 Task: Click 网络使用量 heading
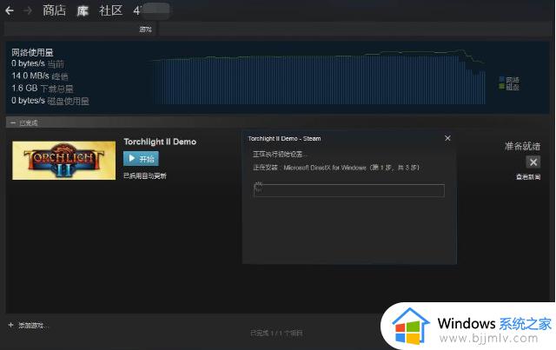point(32,52)
